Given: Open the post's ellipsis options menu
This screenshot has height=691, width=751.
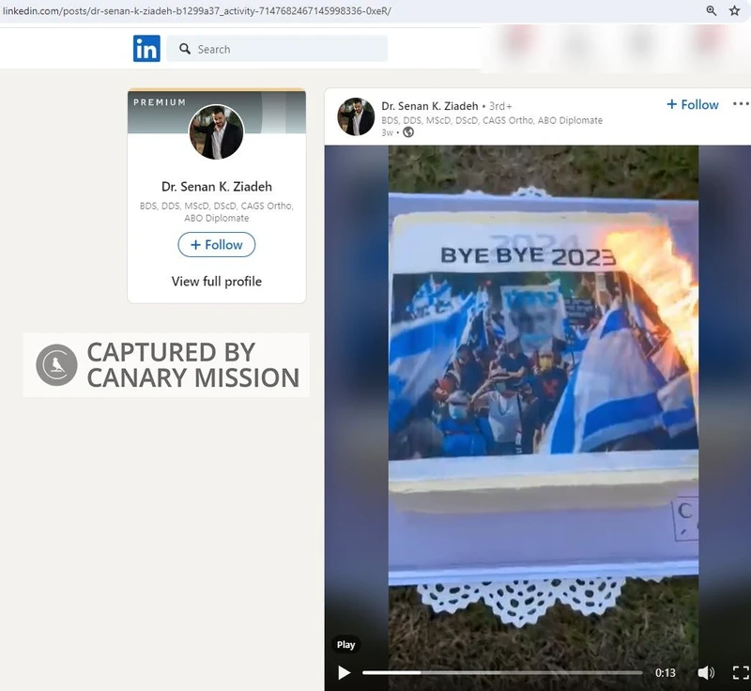Looking at the screenshot, I should click(x=741, y=104).
